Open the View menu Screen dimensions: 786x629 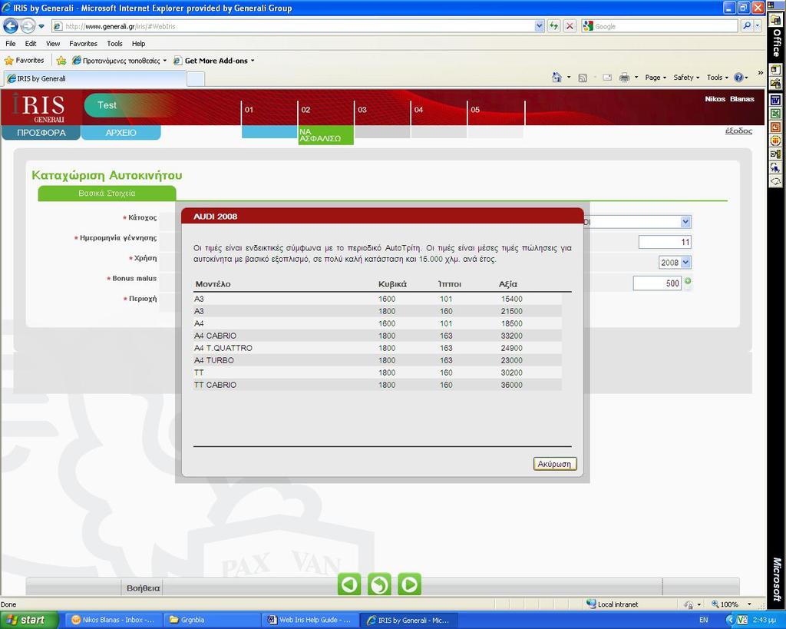coord(53,44)
